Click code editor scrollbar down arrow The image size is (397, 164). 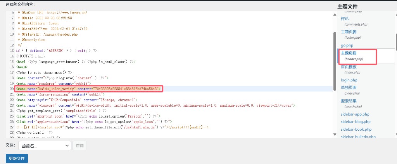pos(335,134)
